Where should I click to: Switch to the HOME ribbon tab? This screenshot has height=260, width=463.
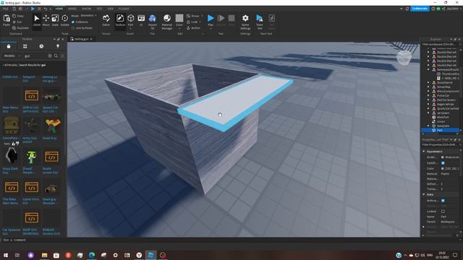(59, 9)
